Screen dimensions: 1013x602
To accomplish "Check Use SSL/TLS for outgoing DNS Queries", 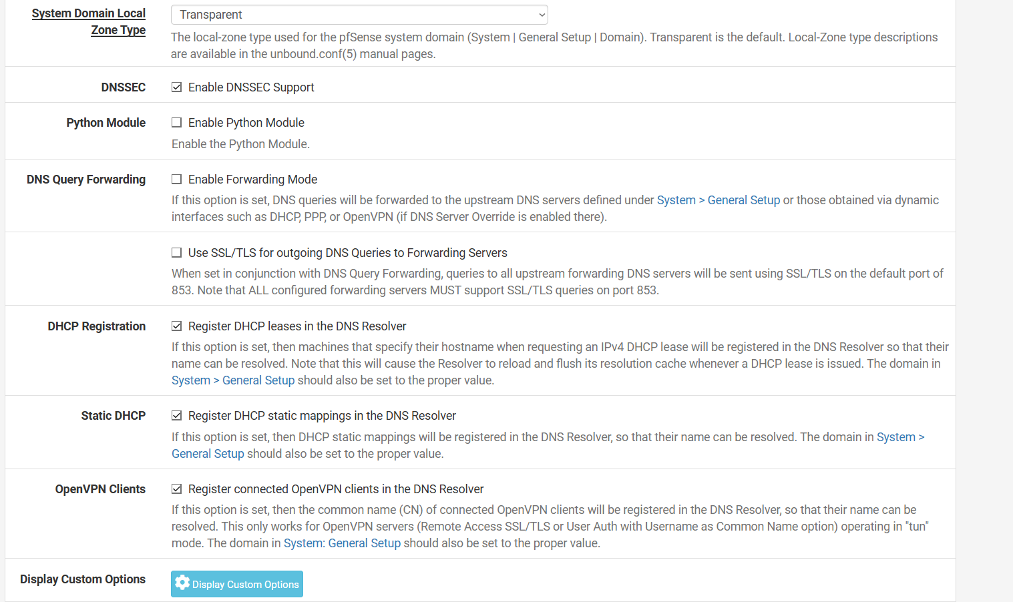I will click(x=176, y=253).
